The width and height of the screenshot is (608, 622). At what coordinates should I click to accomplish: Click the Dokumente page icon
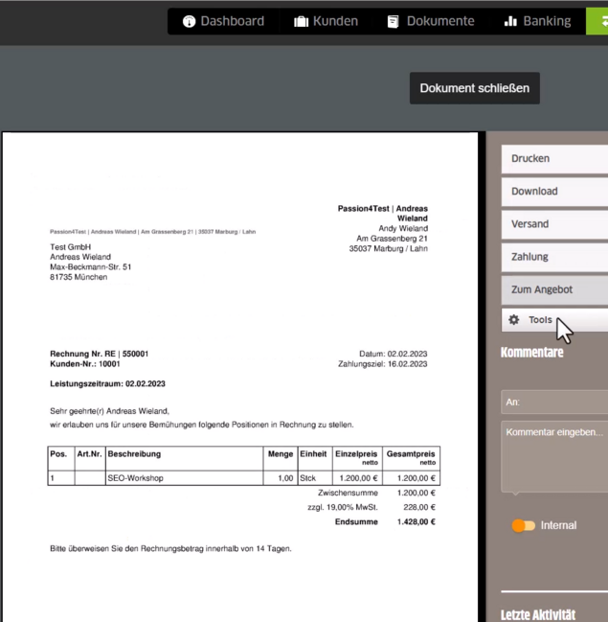click(393, 21)
